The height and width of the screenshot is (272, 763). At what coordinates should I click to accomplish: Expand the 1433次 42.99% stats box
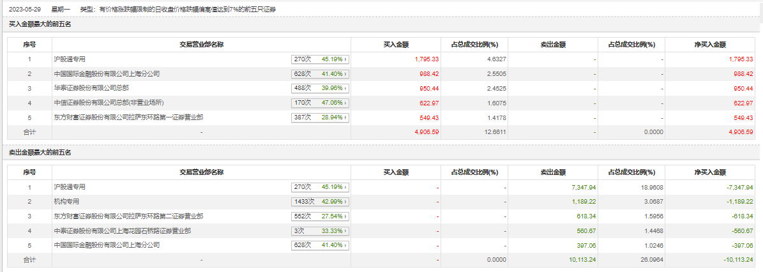[320, 202]
